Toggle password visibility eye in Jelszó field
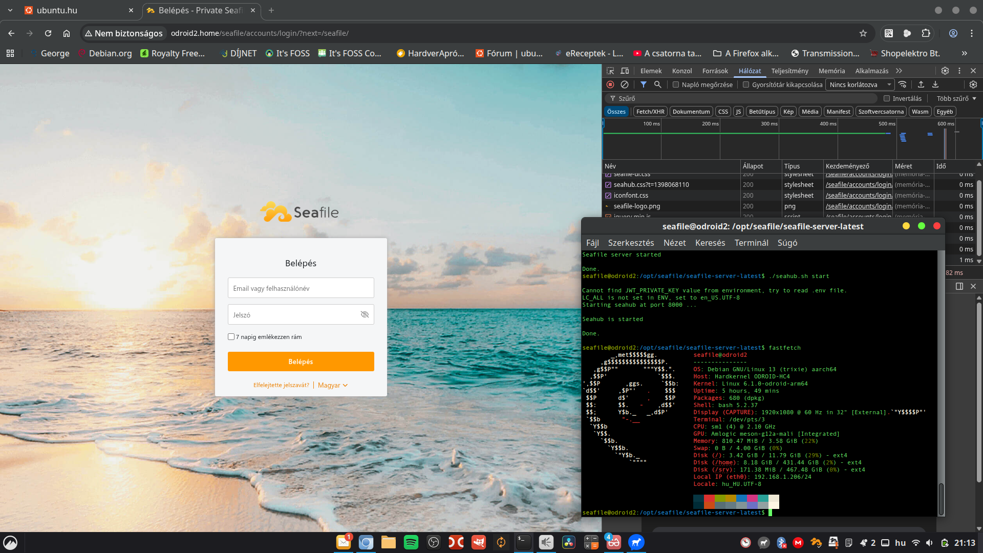The image size is (983, 553). coord(365,314)
